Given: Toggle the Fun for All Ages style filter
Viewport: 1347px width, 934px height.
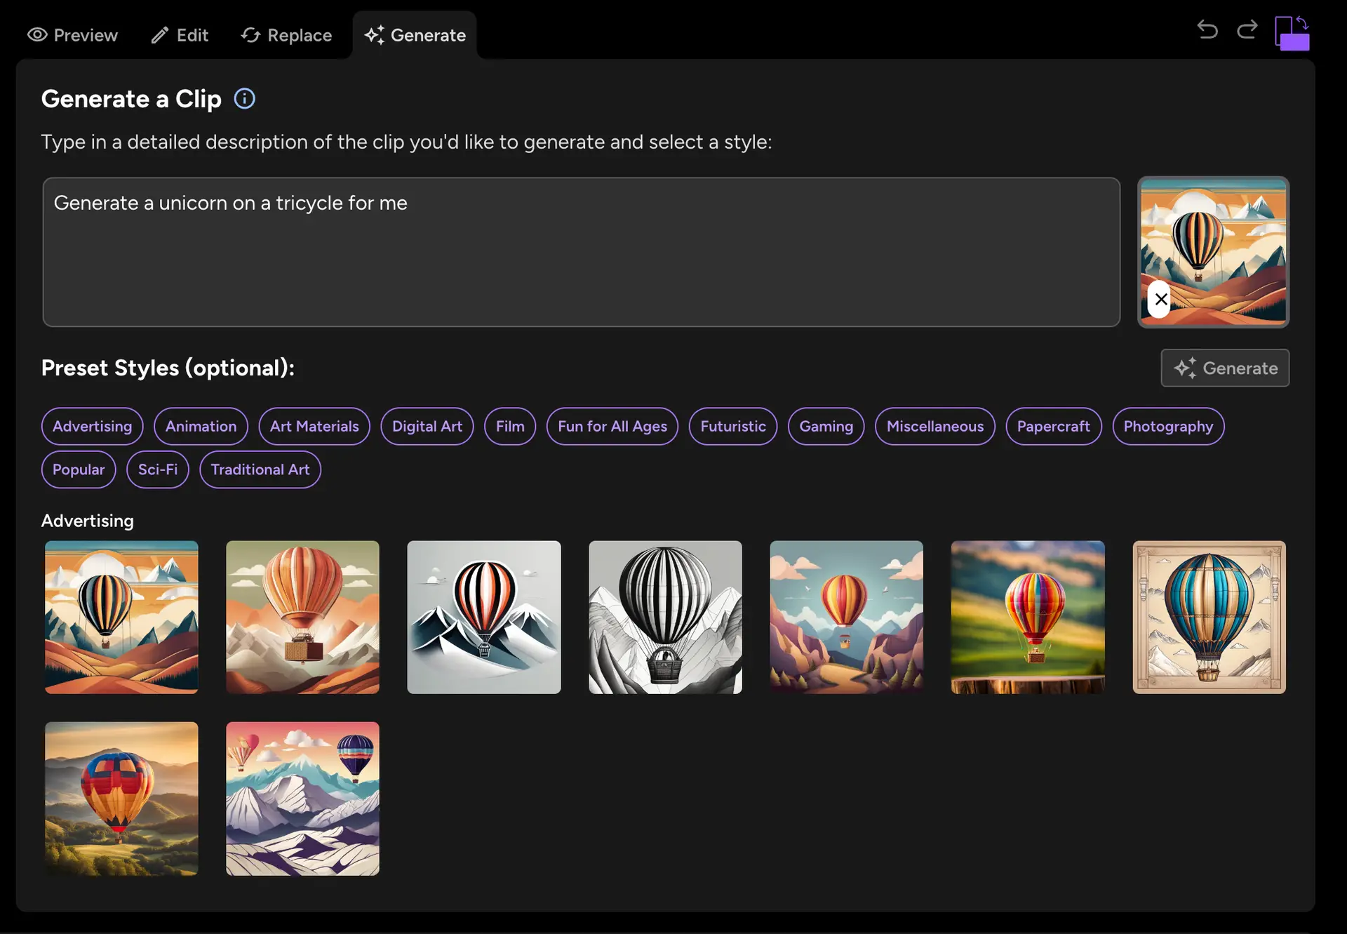Looking at the screenshot, I should coord(612,425).
